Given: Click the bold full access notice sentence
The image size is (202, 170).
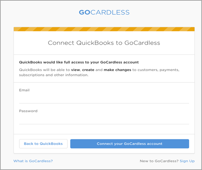Looking at the screenshot, I should click(79, 62).
